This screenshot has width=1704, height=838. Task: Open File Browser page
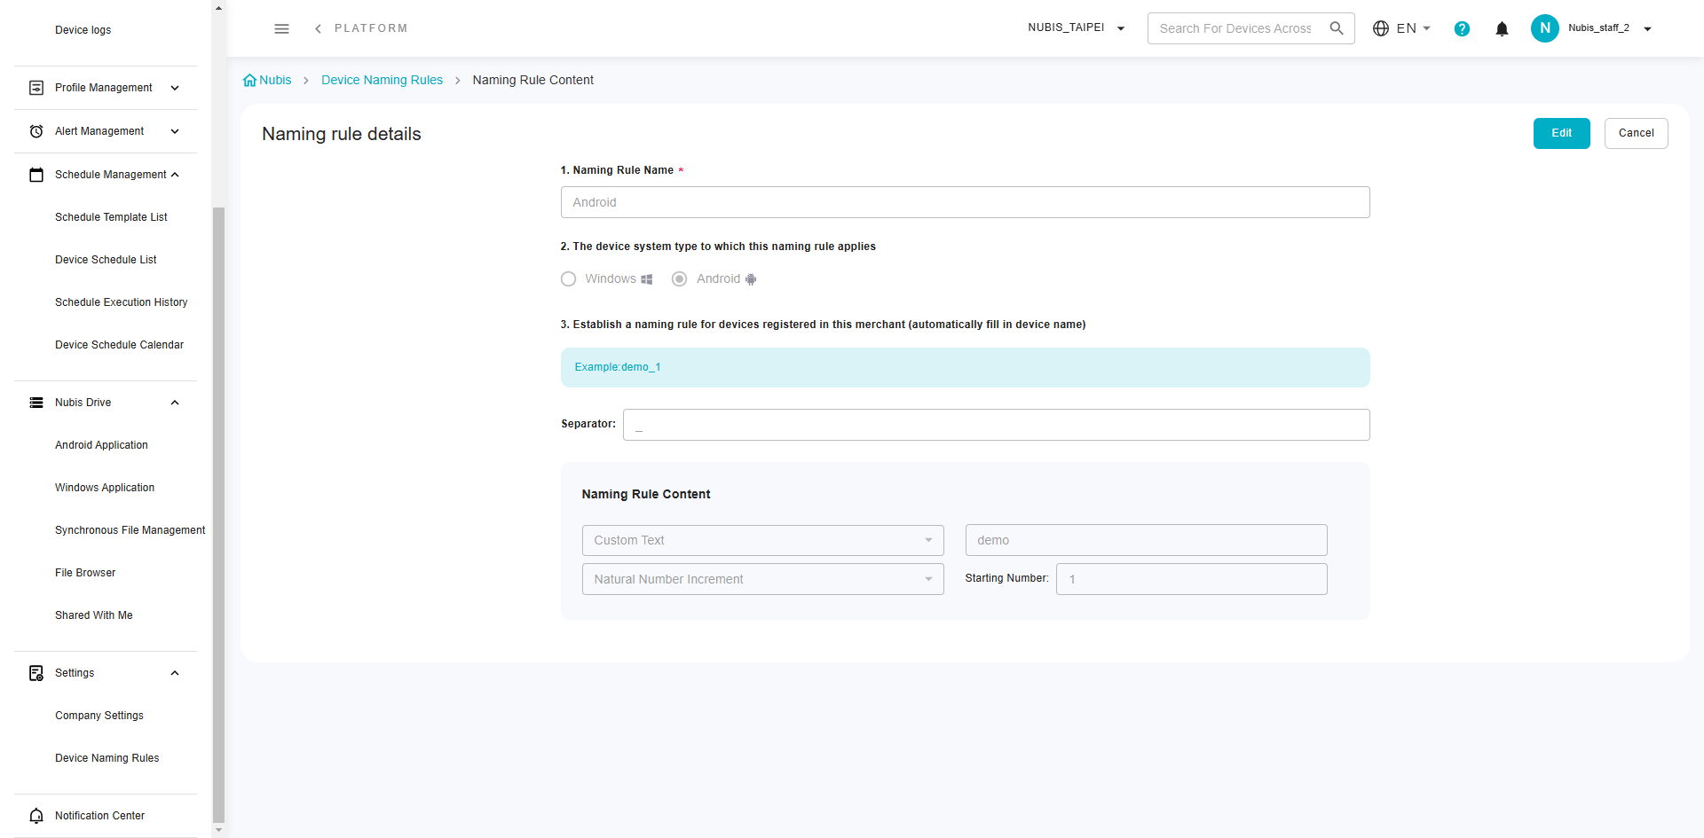(85, 573)
